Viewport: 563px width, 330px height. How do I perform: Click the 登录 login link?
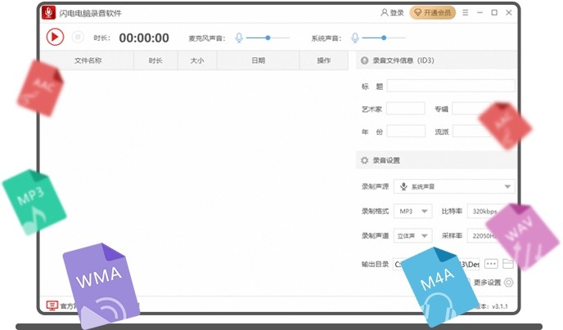click(392, 12)
